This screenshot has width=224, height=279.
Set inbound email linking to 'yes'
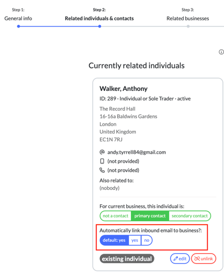(135, 240)
